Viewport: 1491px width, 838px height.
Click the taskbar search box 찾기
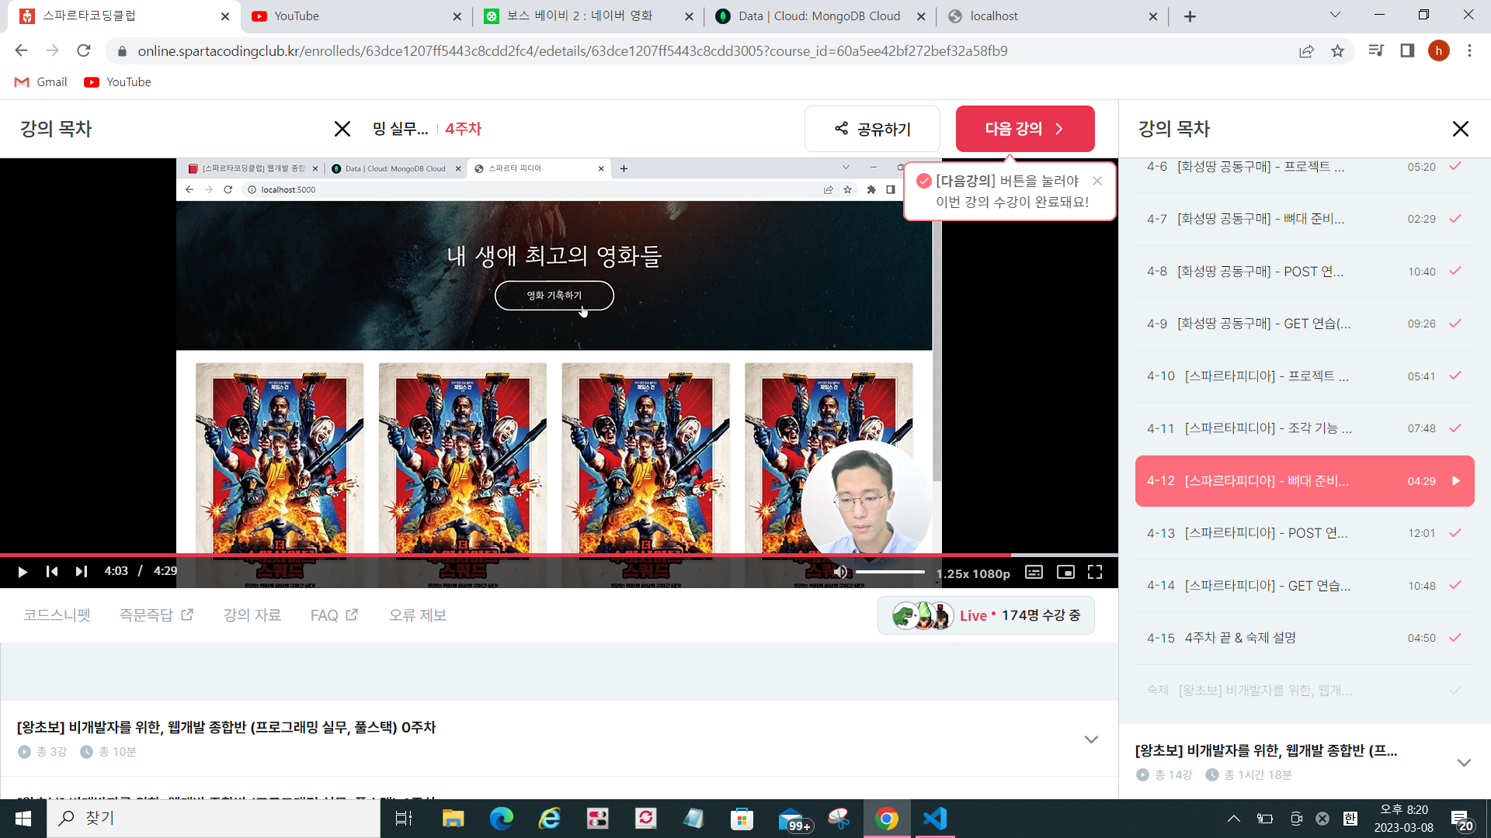click(214, 819)
